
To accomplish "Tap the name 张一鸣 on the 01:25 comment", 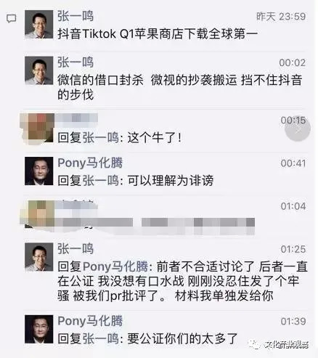I will tap(76, 249).
